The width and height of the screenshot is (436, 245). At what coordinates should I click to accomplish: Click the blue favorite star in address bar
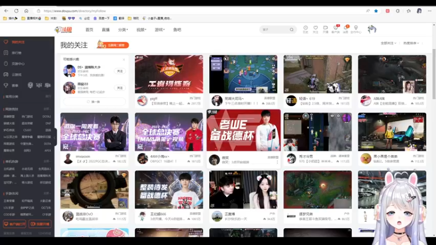pyautogui.click(x=376, y=11)
